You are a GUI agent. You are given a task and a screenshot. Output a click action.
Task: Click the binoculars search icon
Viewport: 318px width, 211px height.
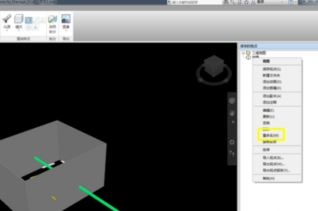[226, 2]
